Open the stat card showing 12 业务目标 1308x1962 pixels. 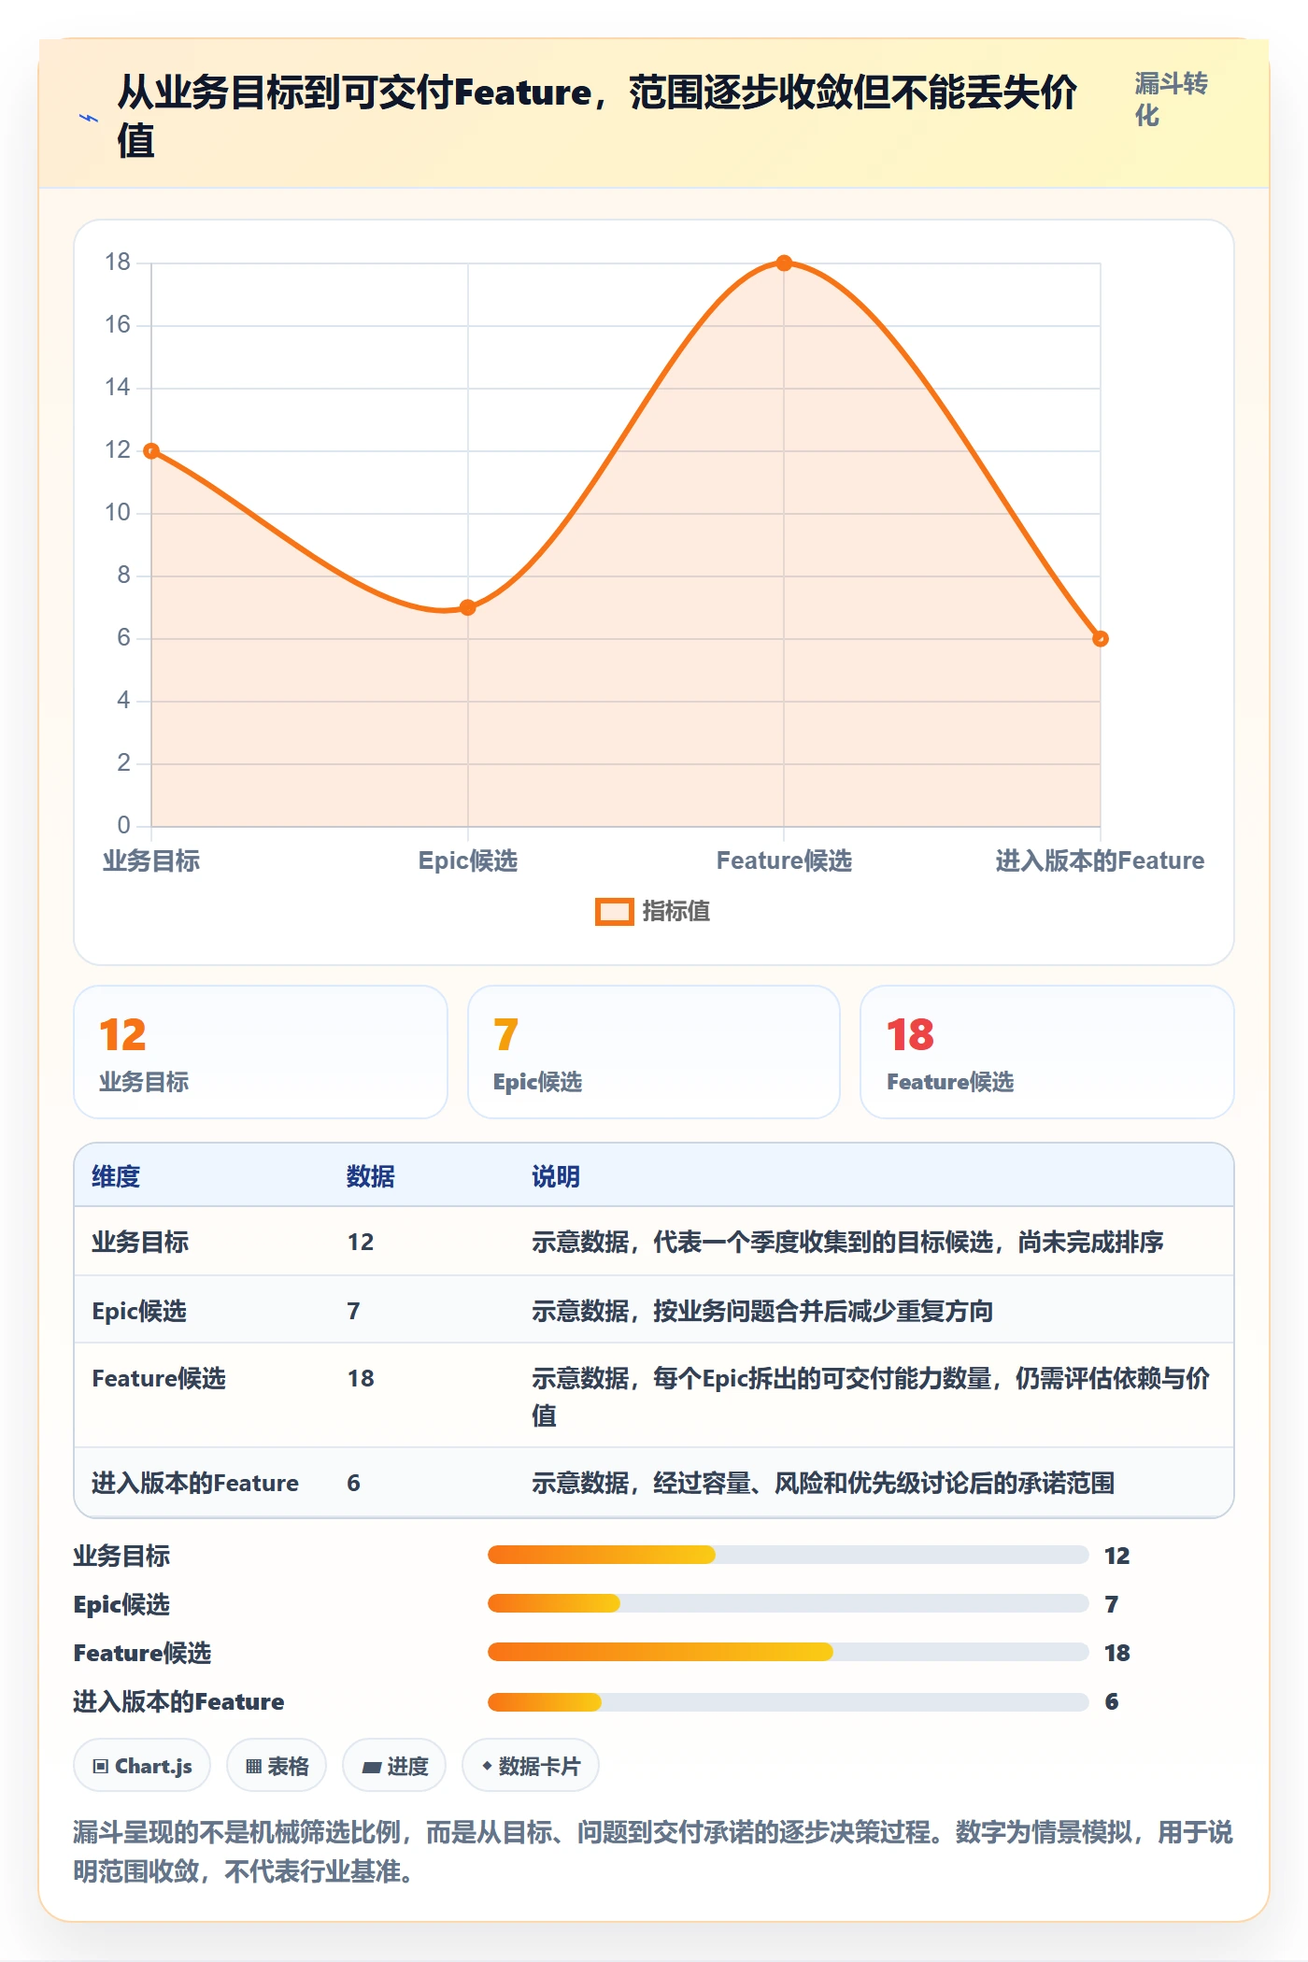tap(261, 1052)
